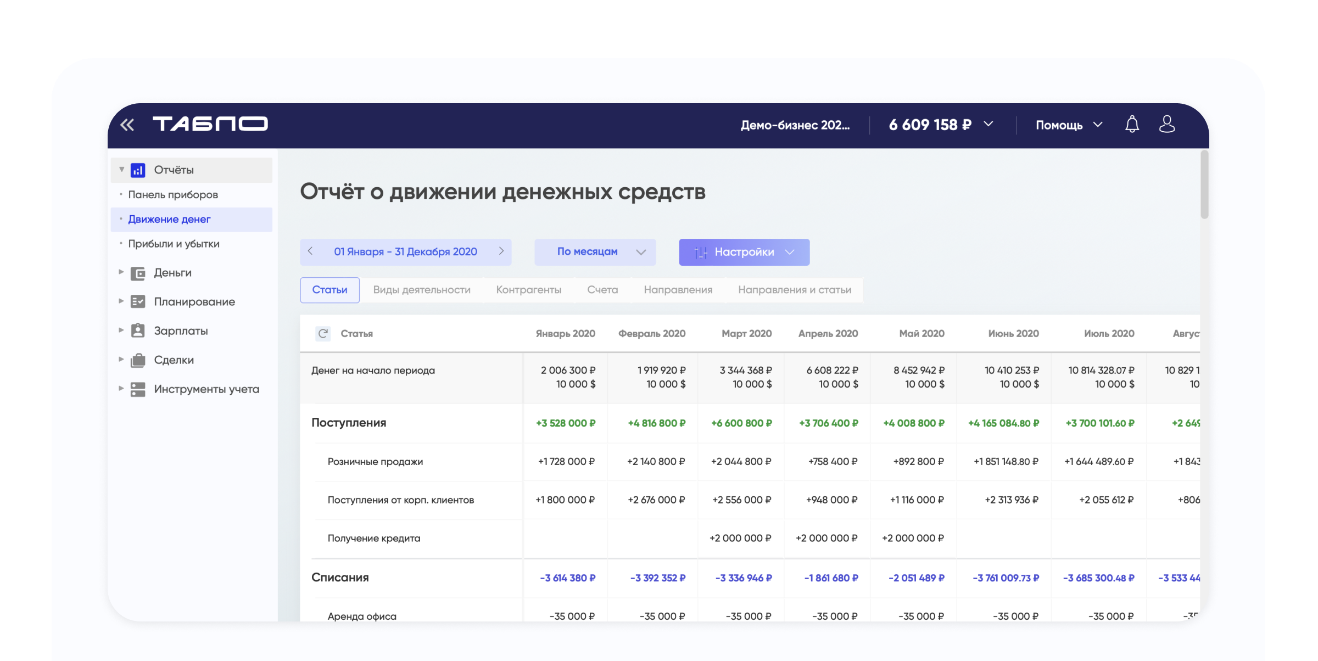Viewport: 1318px width, 661px height.
Task: Click the Июнь 2020 column header
Action: (x=1013, y=334)
